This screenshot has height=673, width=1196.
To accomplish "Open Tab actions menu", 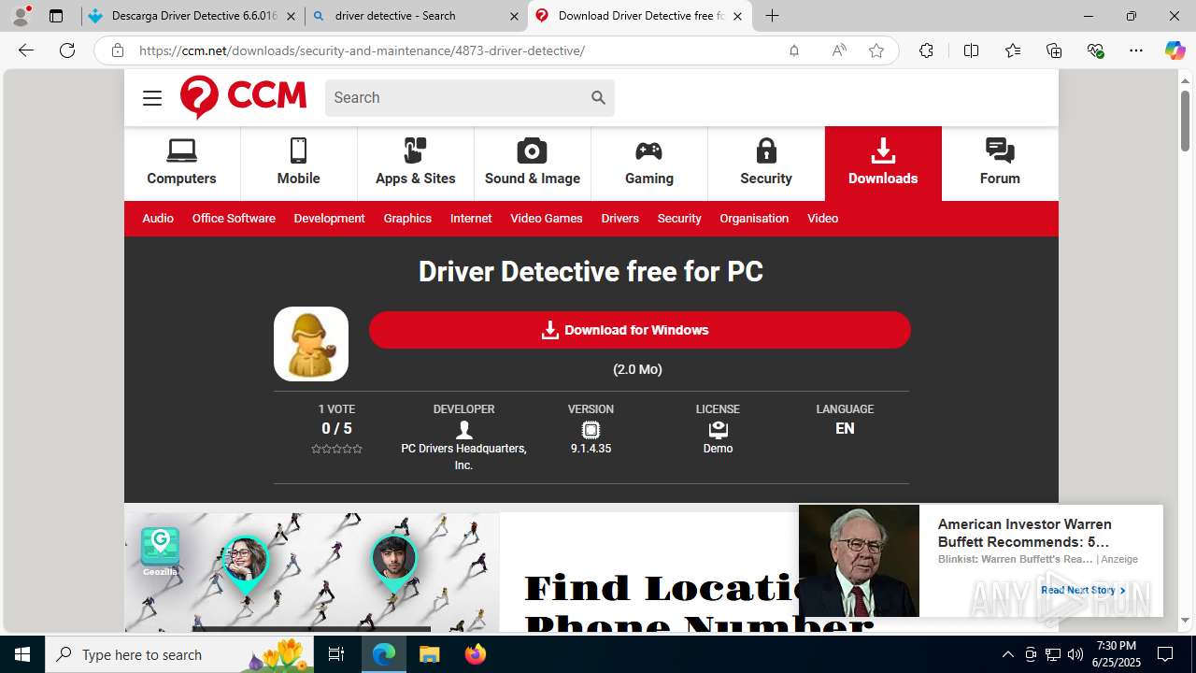I will (56, 16).
